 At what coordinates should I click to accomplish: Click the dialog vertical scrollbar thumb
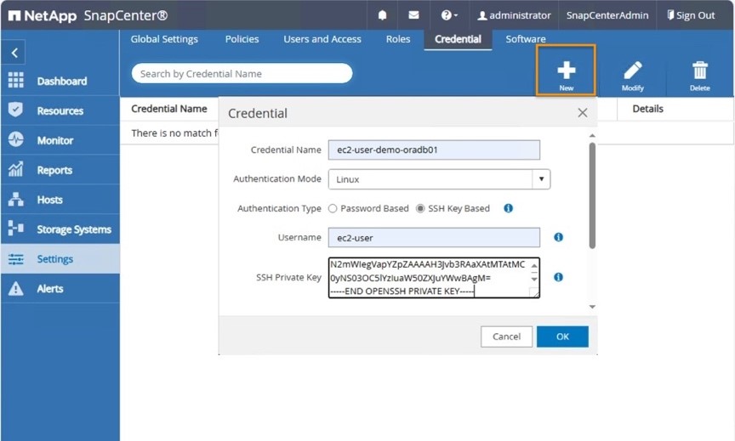click(592, 195)
